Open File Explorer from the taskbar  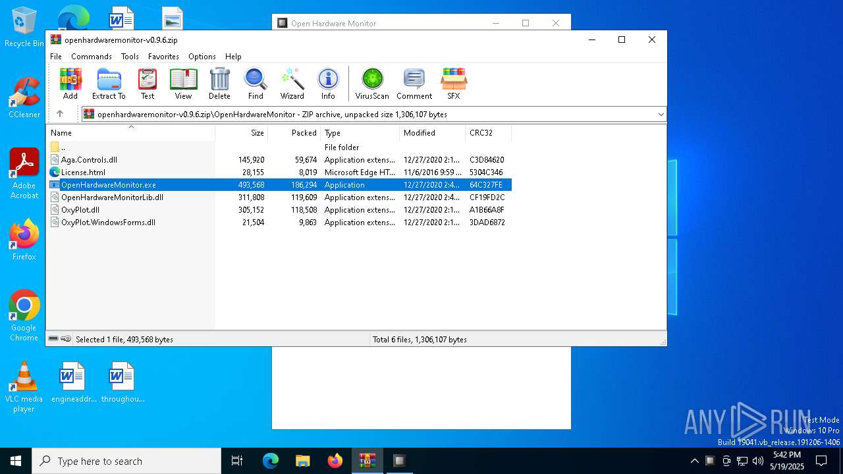(x=302, y=461)
